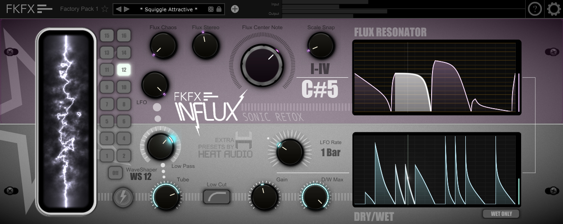Click the Flux Resonator envelope display

coord(437,77)
